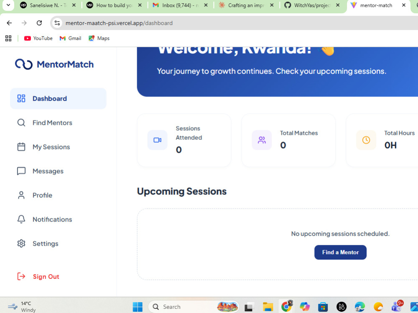Click the Sessions Attended stat card label

189,133
